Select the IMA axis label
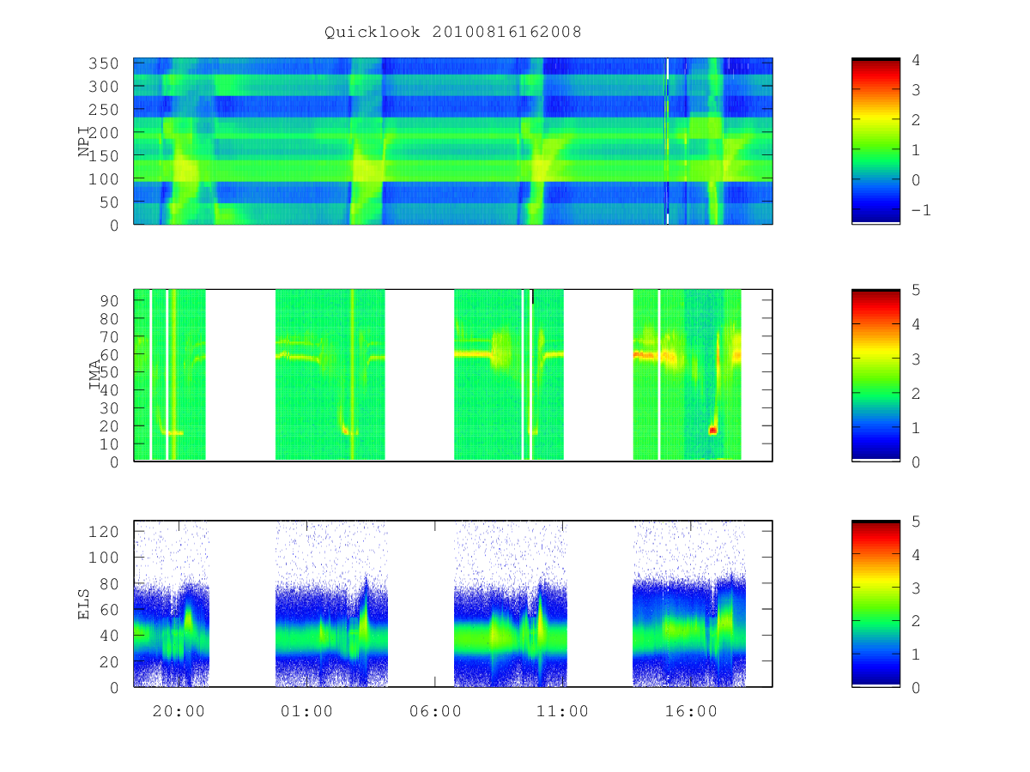Viewport: 1030px width, 772px height. click(94, 375)
